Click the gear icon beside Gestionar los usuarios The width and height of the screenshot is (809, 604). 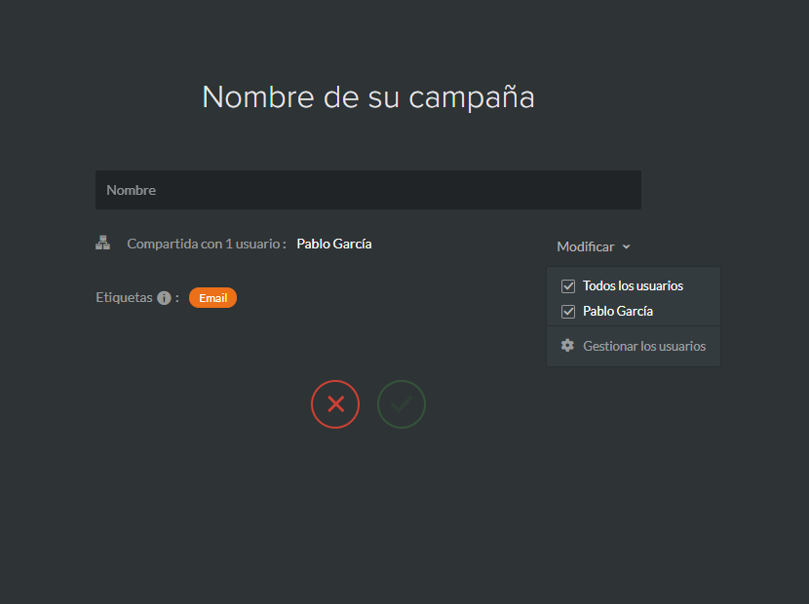pos(567,346)
